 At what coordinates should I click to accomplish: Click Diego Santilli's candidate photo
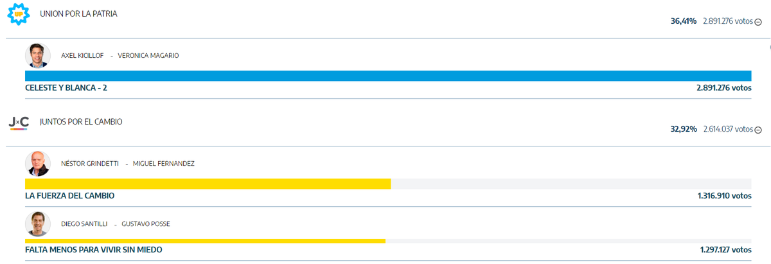38,224
